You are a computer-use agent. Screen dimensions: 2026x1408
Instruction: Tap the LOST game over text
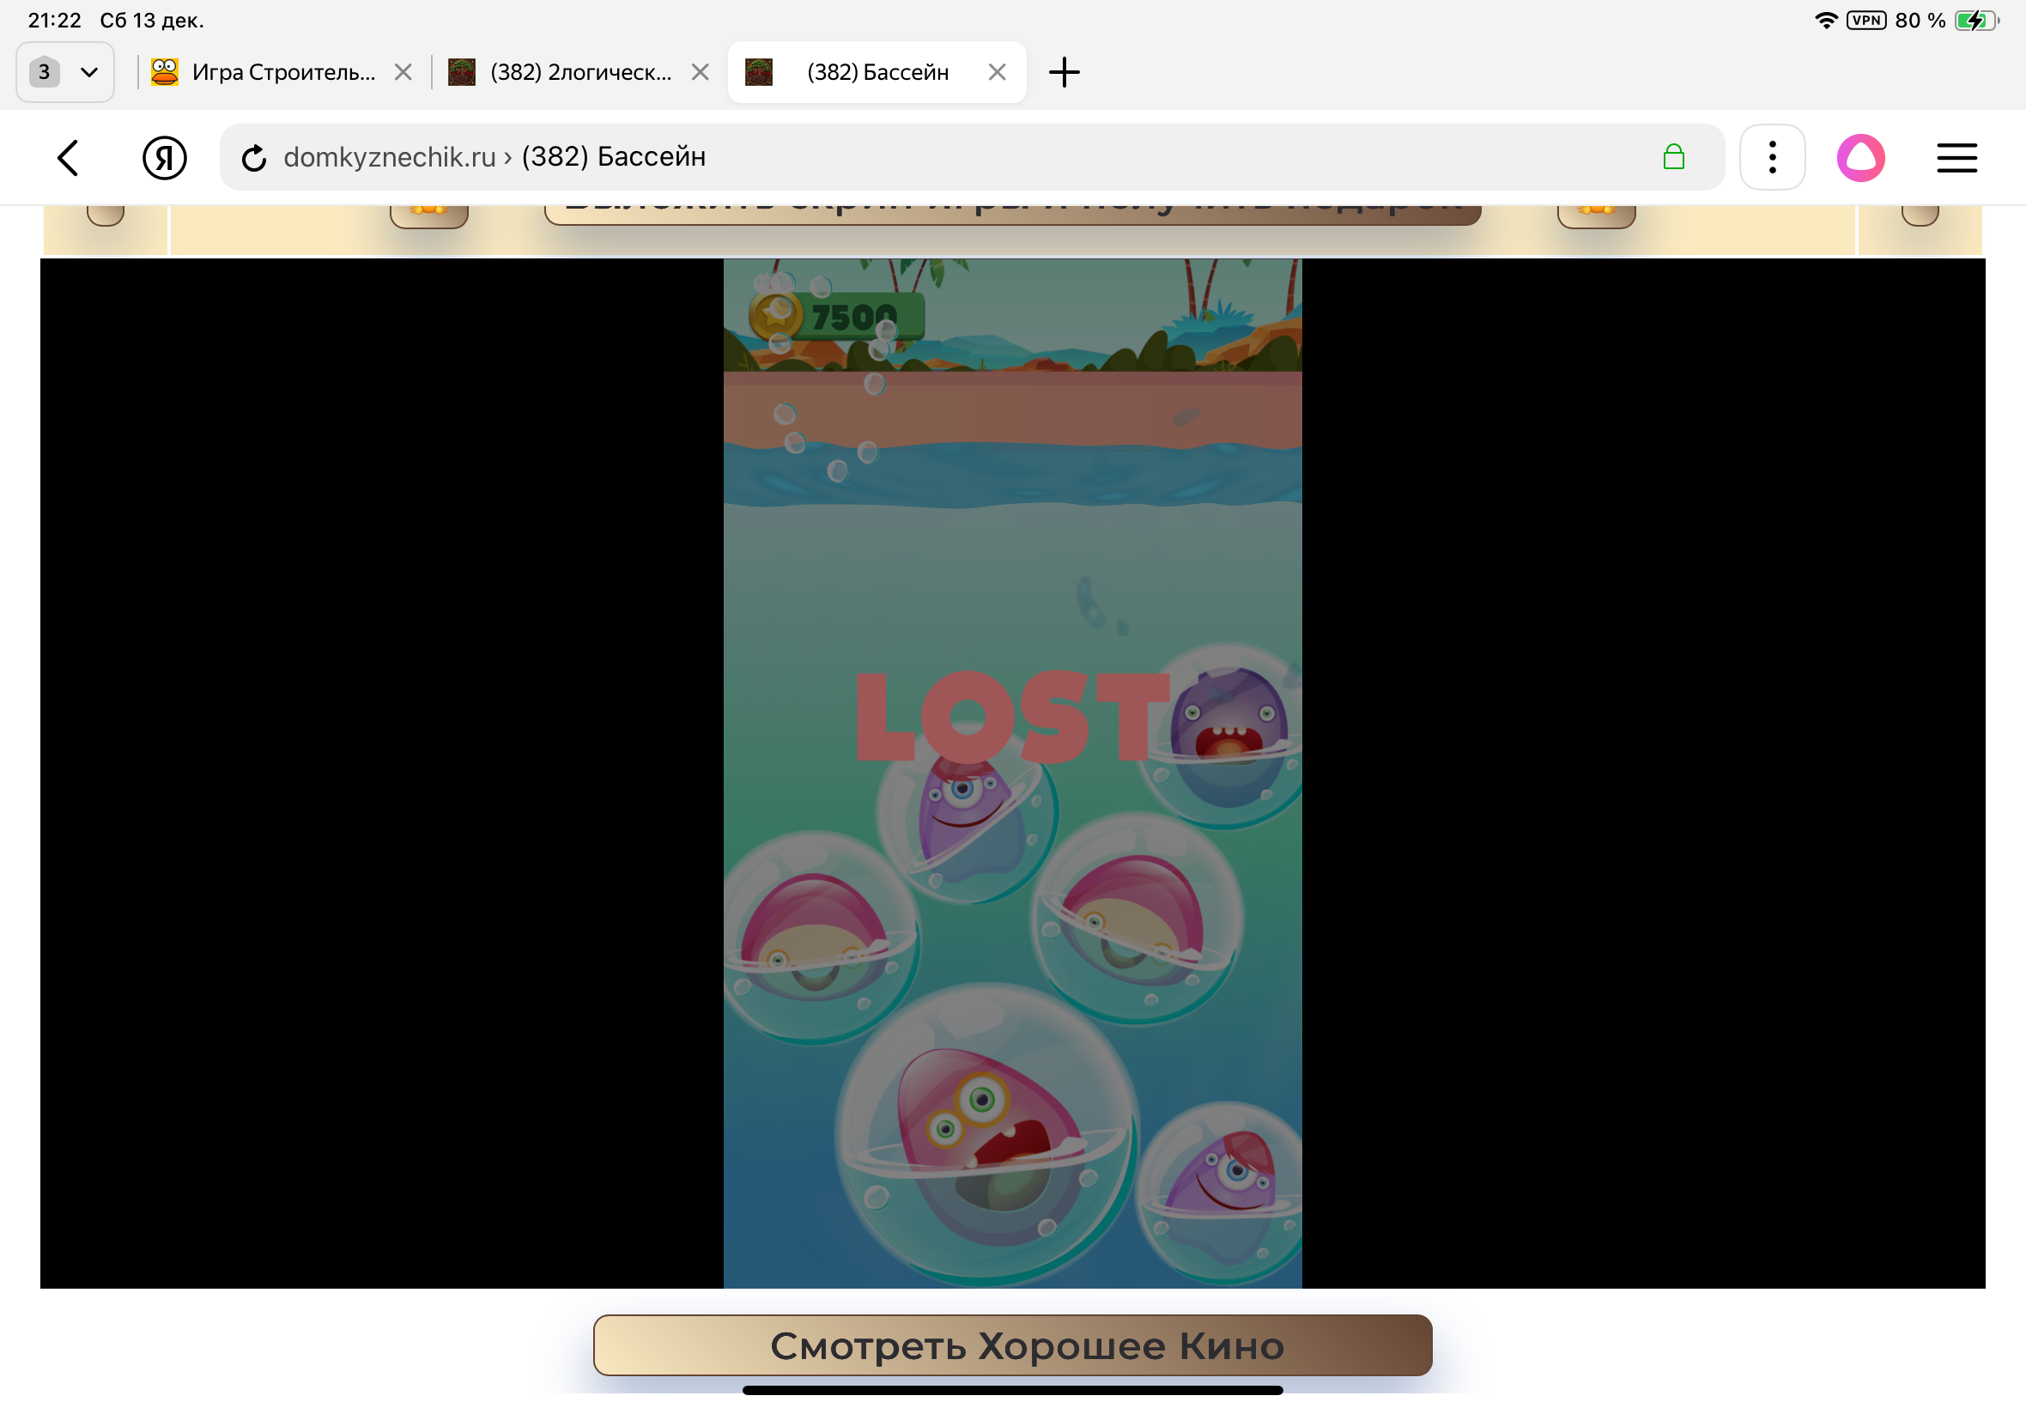coord(1012,716)
